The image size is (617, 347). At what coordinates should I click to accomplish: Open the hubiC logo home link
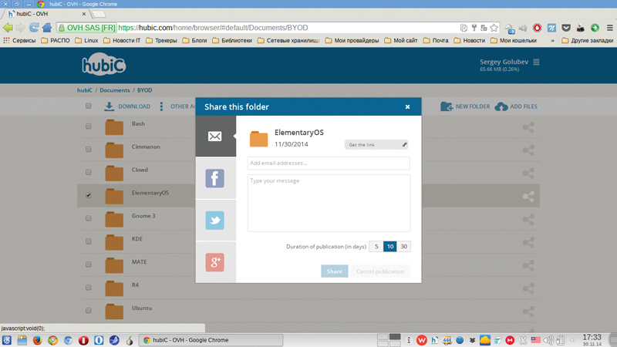pyautogui.click(x=104, y=64)
